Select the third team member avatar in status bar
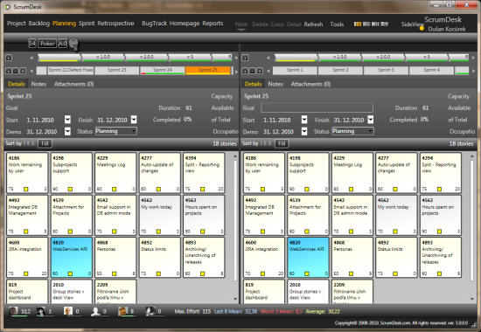Image resolution: width=481 pixels, height=332 pixels. (x=68, y=311)
